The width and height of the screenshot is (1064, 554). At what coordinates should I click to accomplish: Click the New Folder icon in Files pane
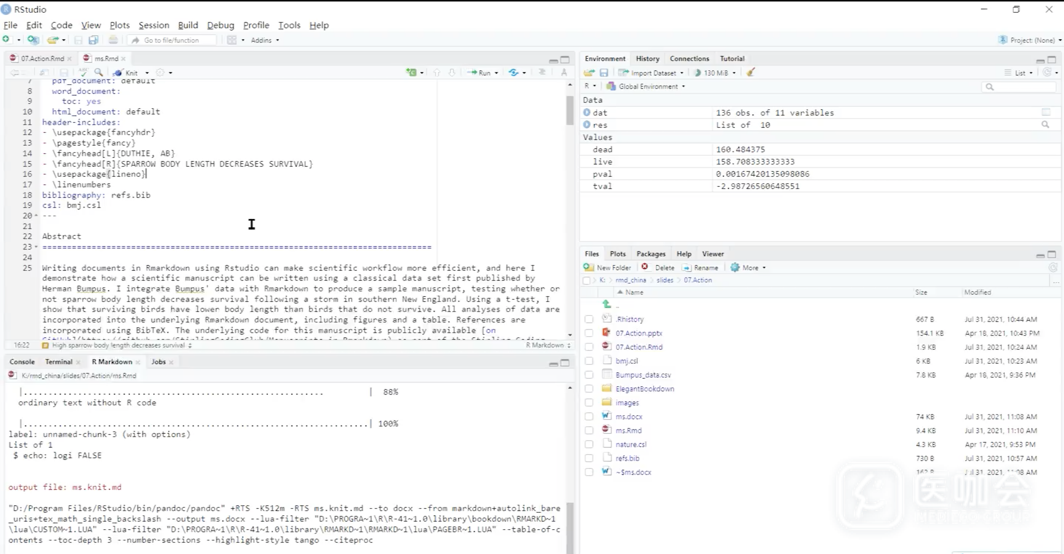coord(588,267)
